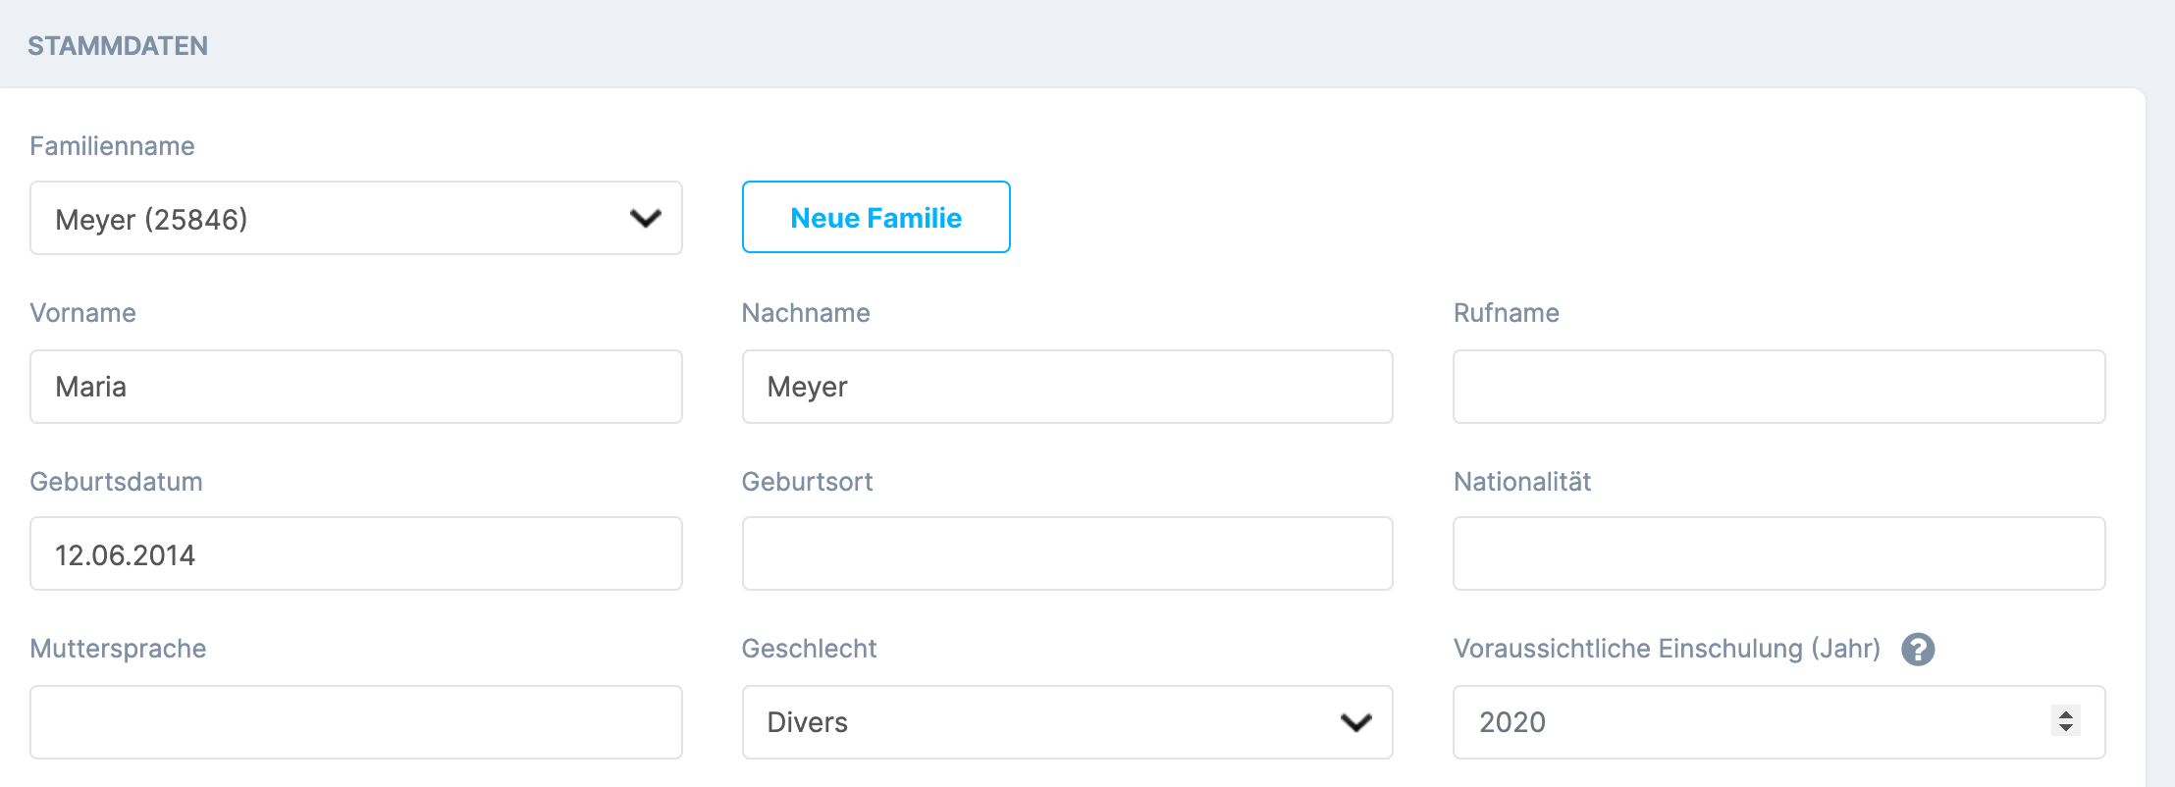This screenshot has width=2175, height=787.
Task: Click the Nachname label
Action: point(806,313)
